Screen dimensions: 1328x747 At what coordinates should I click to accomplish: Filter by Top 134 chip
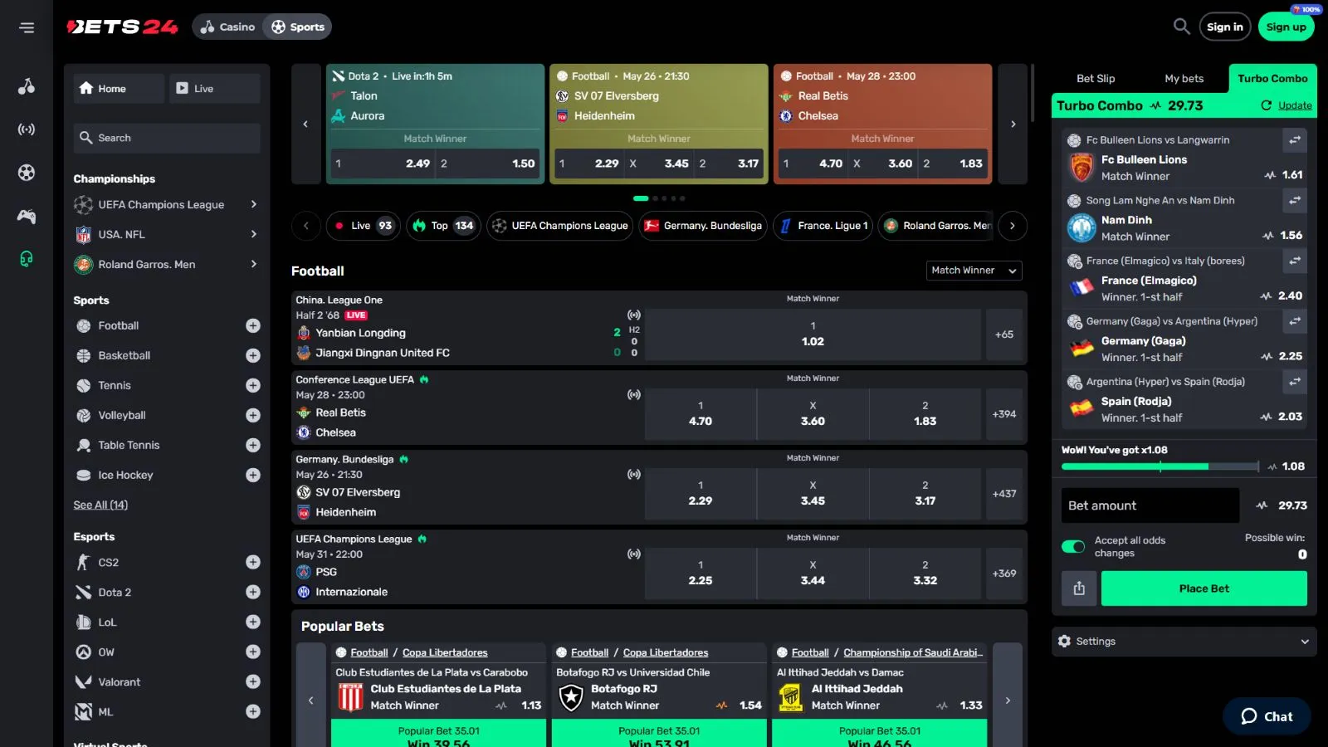click(443, 226)
